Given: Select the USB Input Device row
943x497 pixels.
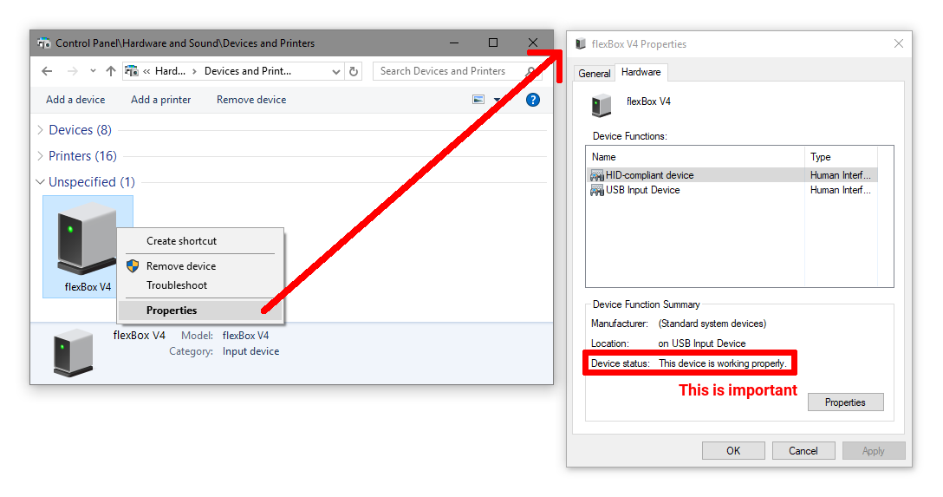Looking at the screenshot, I should (x=732, y=190).
